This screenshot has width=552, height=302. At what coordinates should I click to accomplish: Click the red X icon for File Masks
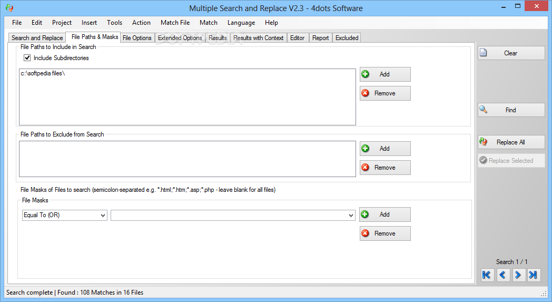pos(366,233)
